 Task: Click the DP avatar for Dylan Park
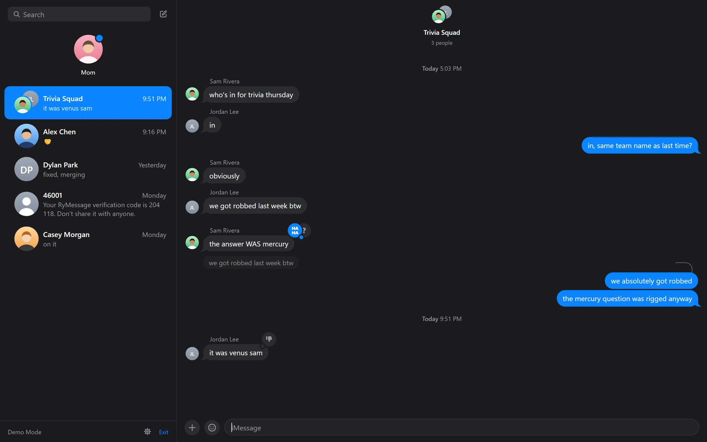[26, 169]
